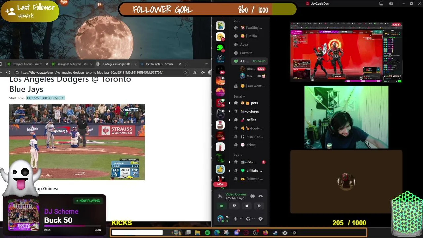
Task: Click the live stream preview in Discord
Action: [x=346, y=52]
